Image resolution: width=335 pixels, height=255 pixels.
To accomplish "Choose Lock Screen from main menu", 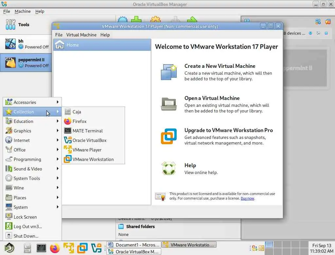I will [x=32, y=217].
